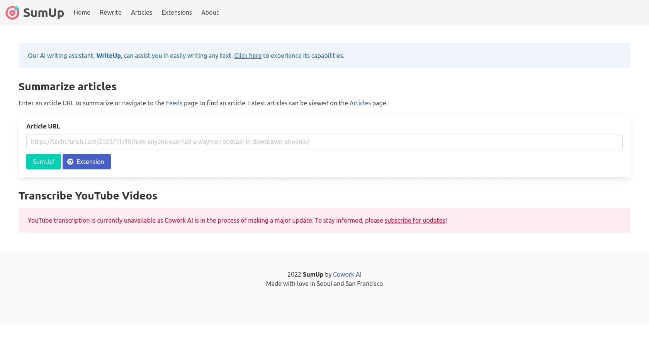
Task: Open the Rewrite nav item
Action: click(x=110, y=12)
